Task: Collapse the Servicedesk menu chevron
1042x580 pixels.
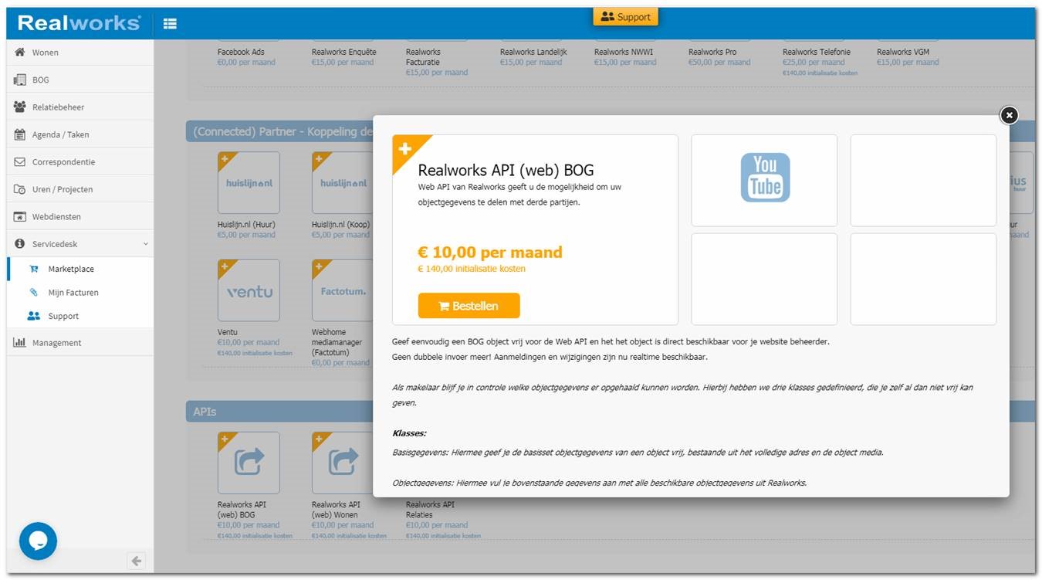Action: 146,244
